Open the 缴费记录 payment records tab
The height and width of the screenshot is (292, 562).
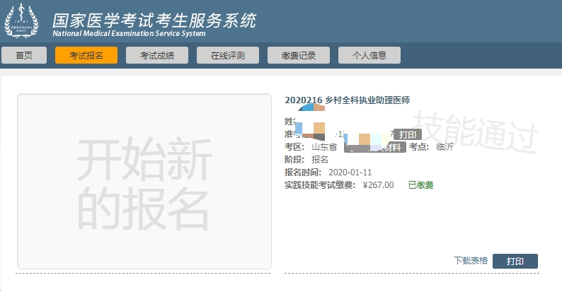298,55
